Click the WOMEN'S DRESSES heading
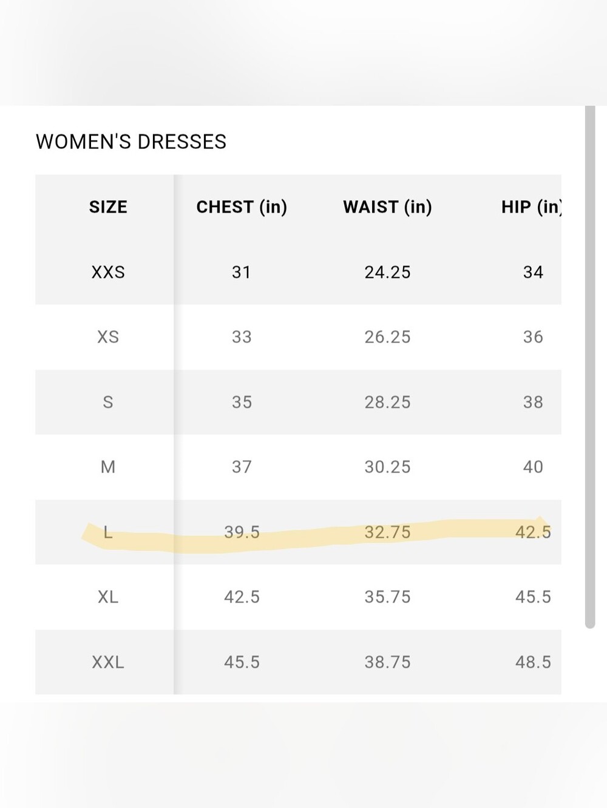Image resolution: width=607 pixels, height=808 pixels. (x=131, y=142)
